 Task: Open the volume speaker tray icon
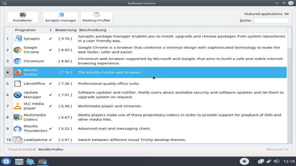click(x=277, y=161)
